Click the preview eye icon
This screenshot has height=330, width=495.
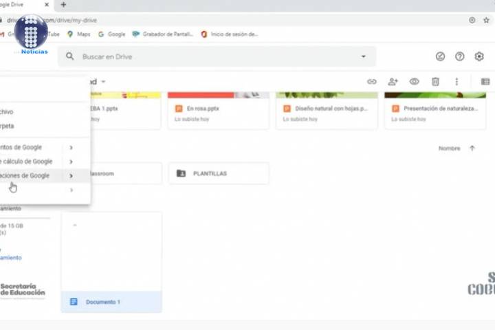click(415, 81)
